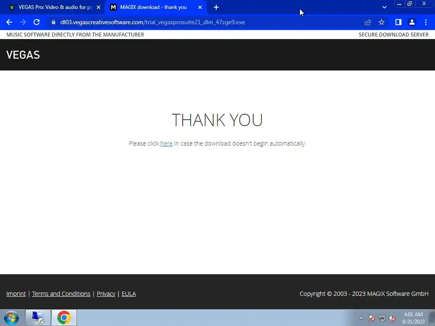Image resolution: width=435 pixels, height=326 pixels.
Task: Go back to the previous page
Action: click(x=9, y=22)
